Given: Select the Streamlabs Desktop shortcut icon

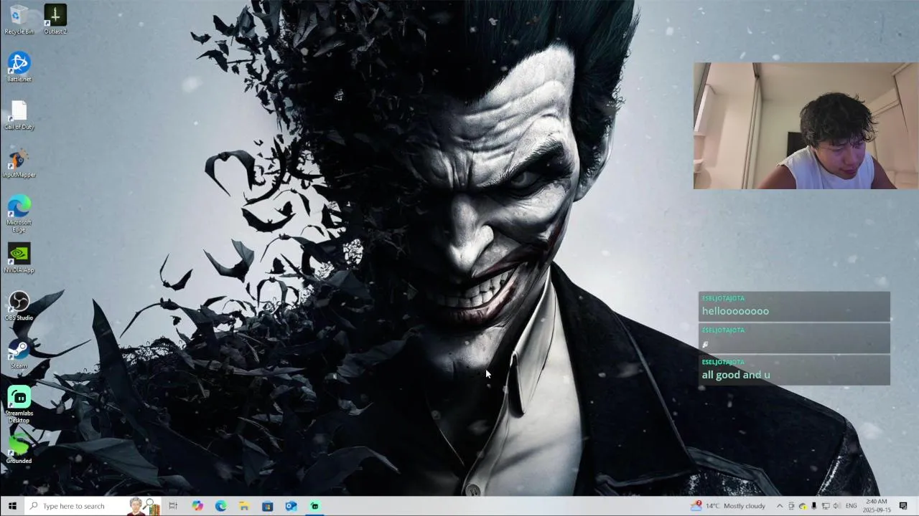Looking at the screenshot, I should (19, 405).
